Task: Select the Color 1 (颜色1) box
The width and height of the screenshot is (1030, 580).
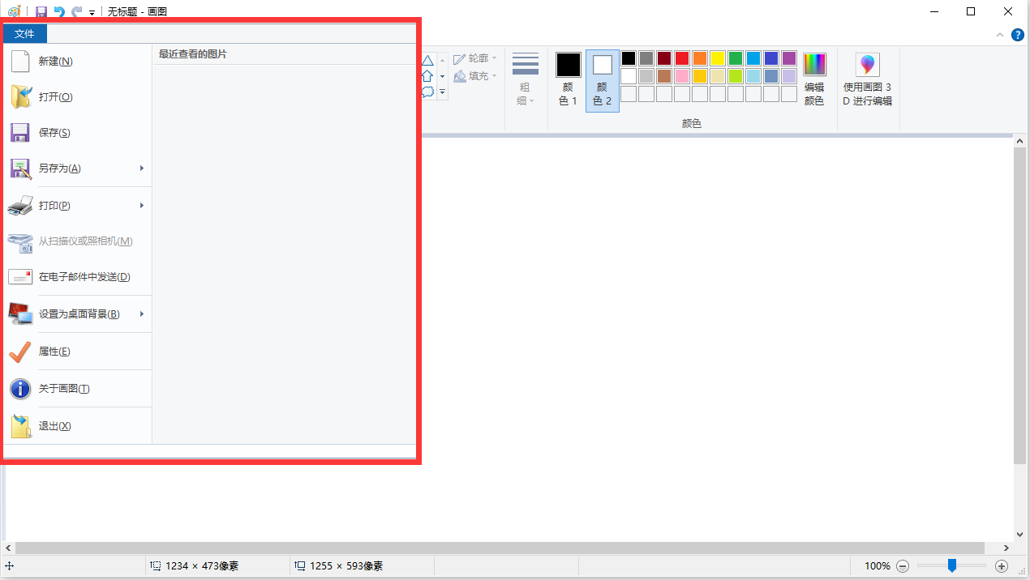Action: click(x=568, y=66)
